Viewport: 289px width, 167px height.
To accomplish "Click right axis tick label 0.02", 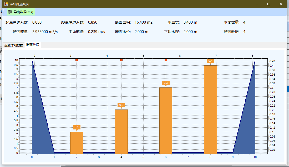I will coord(272,150).
